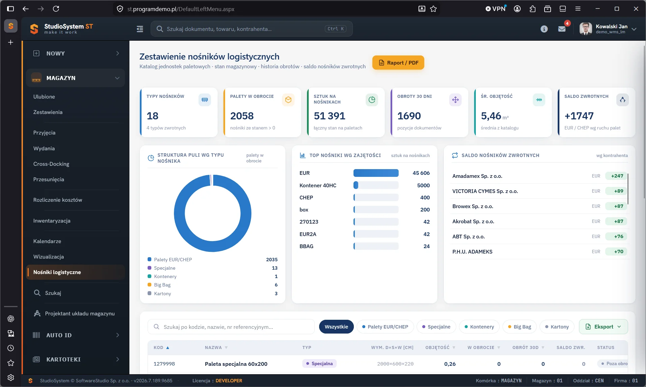Click the Sztuk na nośnikach chart icon
This screenshot has width=646, height=387.
[x=372, y=100]
